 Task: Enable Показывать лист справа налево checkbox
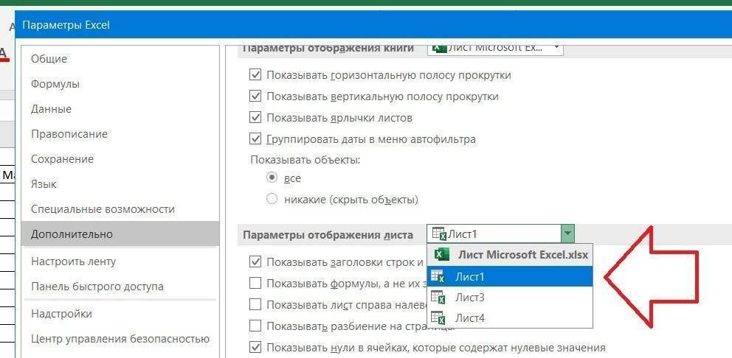pyautogui.click(x=255, y=304)
